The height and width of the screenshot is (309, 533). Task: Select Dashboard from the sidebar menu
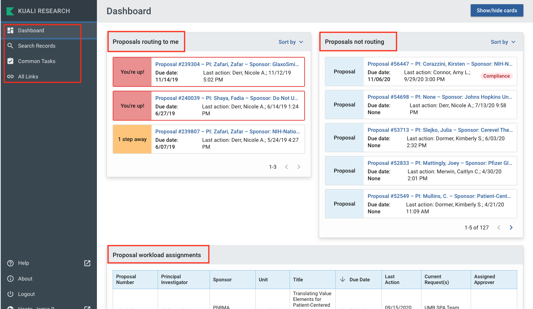tap(31, 30)
